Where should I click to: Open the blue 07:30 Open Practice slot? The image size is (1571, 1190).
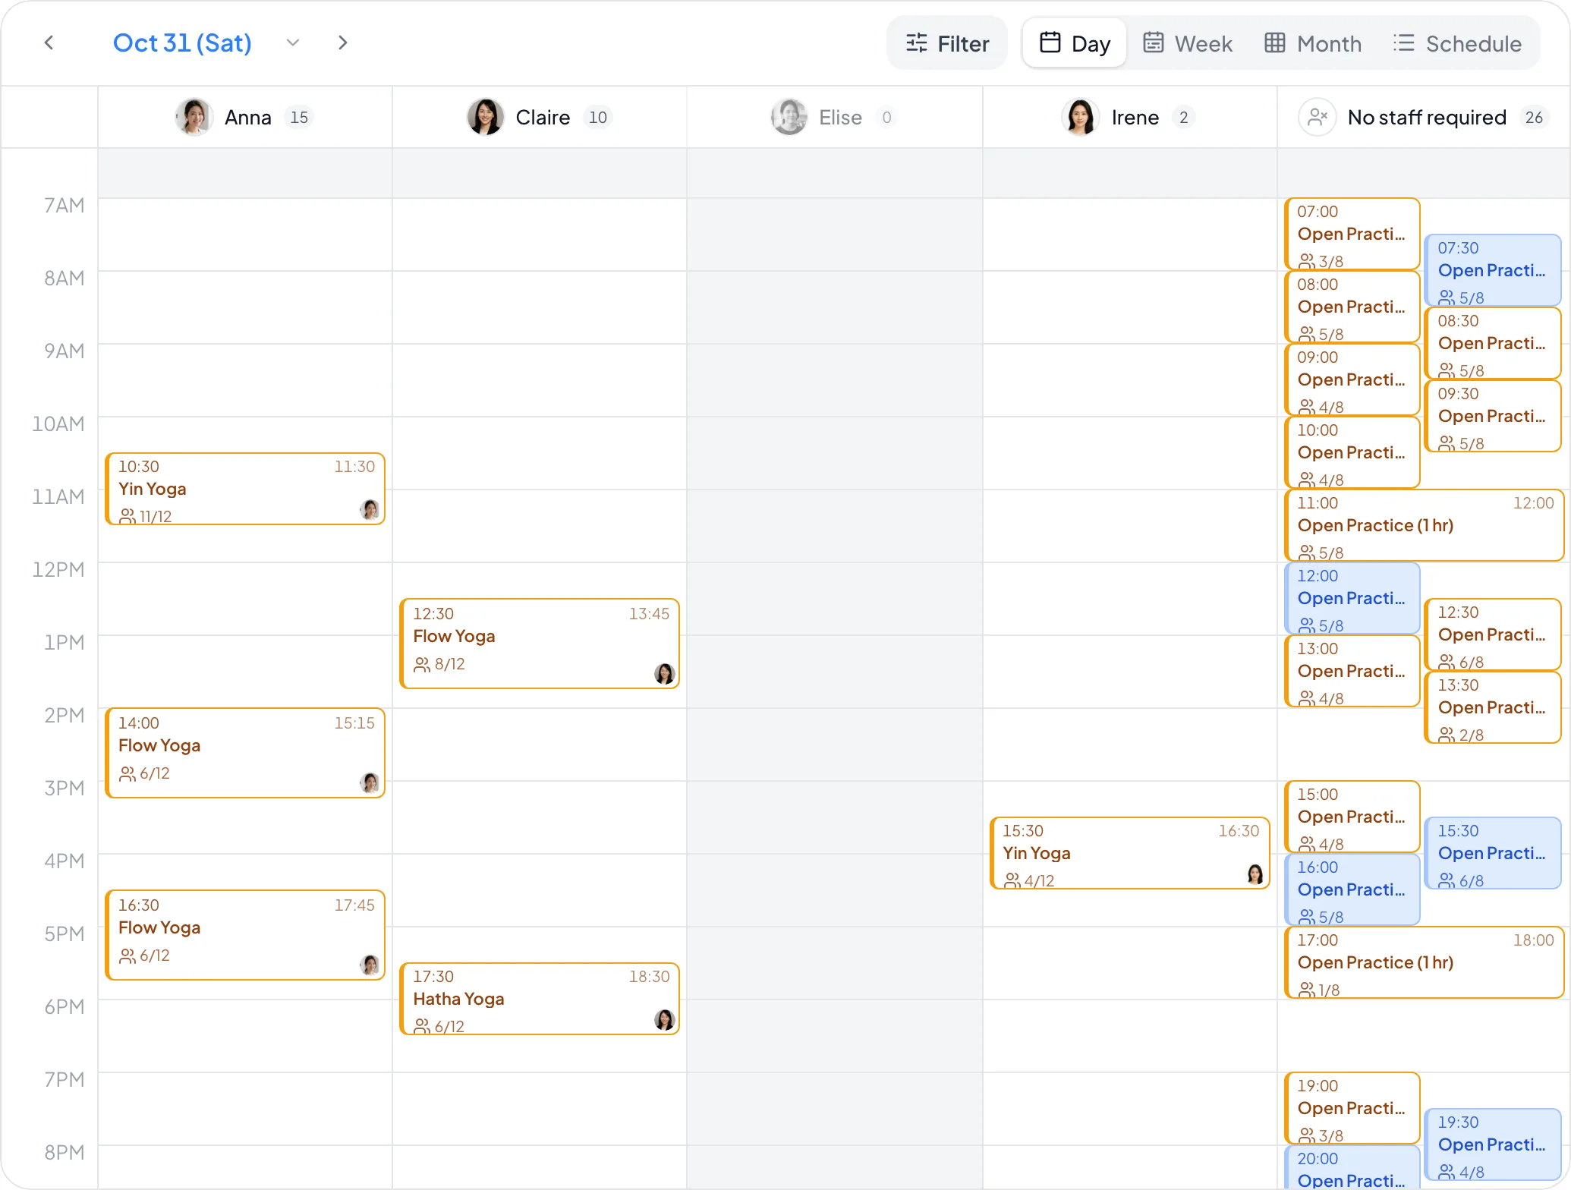tap(1493, 270)
